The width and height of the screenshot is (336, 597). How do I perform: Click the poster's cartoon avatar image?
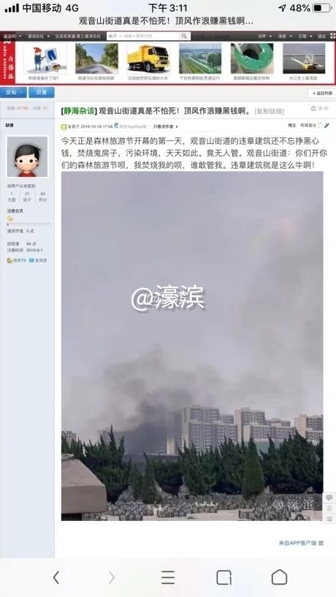[28, 156]
